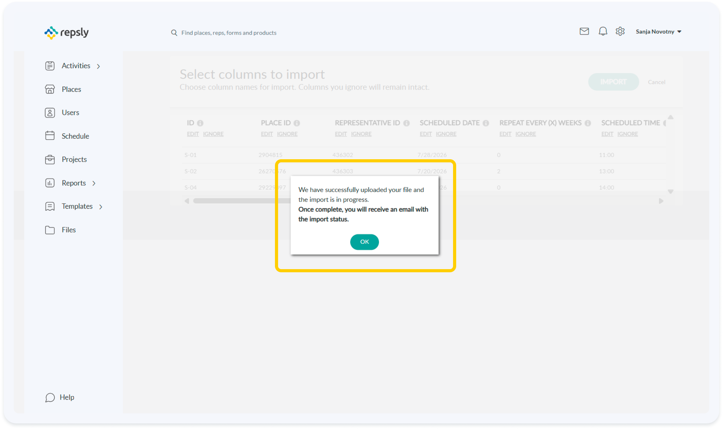
Task: Click the info icon beside Scheduled Date
Action: (x=486, y=123)
